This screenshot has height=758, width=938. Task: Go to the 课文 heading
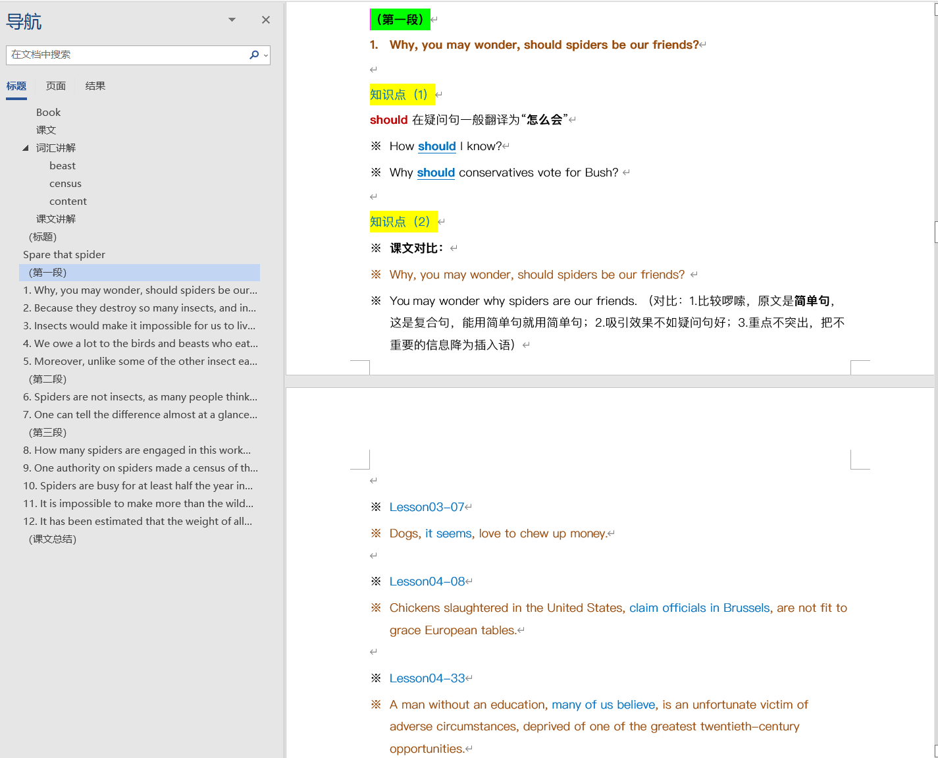click(46, 130)
